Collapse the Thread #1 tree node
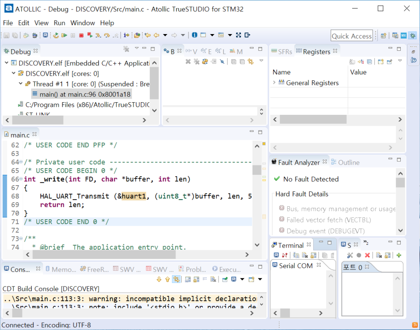Screen dimensions: 420x330 (20, 83)
